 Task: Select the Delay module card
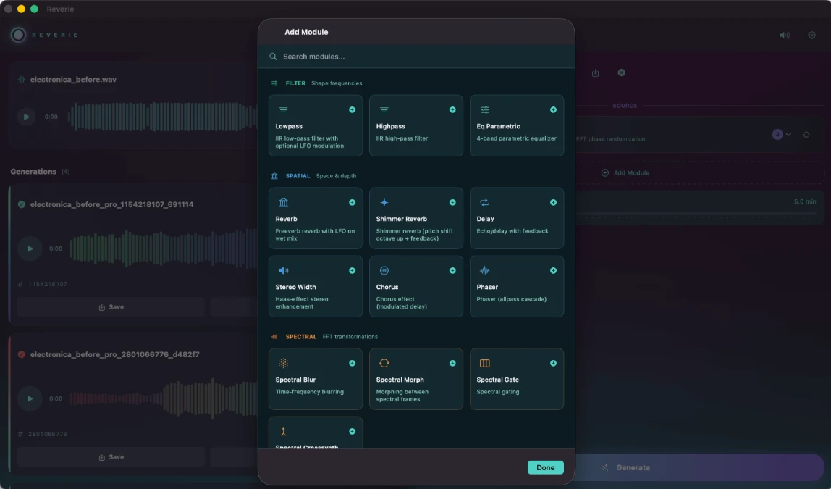click(517, 218)
